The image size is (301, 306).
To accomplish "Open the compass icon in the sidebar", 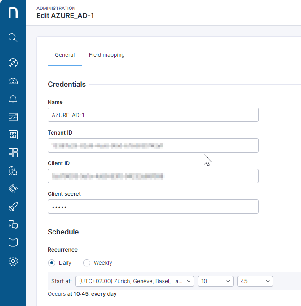I will pos(13,63).
